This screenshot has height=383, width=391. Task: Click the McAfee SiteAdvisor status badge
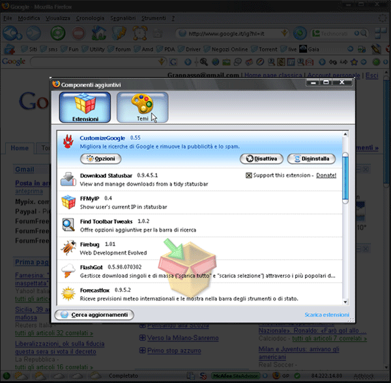(x=235, y=376)
